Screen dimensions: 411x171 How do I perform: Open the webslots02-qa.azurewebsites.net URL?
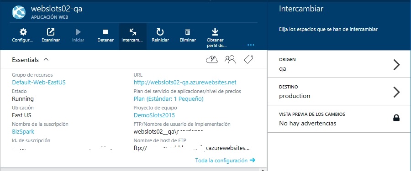tap(185, 82)
